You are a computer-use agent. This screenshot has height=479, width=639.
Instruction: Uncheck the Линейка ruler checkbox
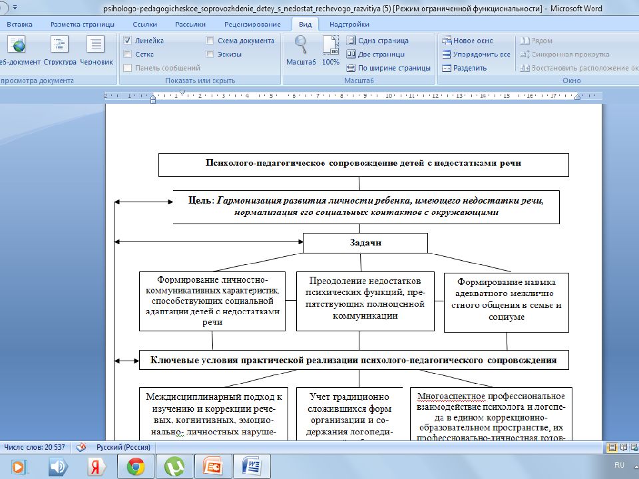tap(128, 41)
